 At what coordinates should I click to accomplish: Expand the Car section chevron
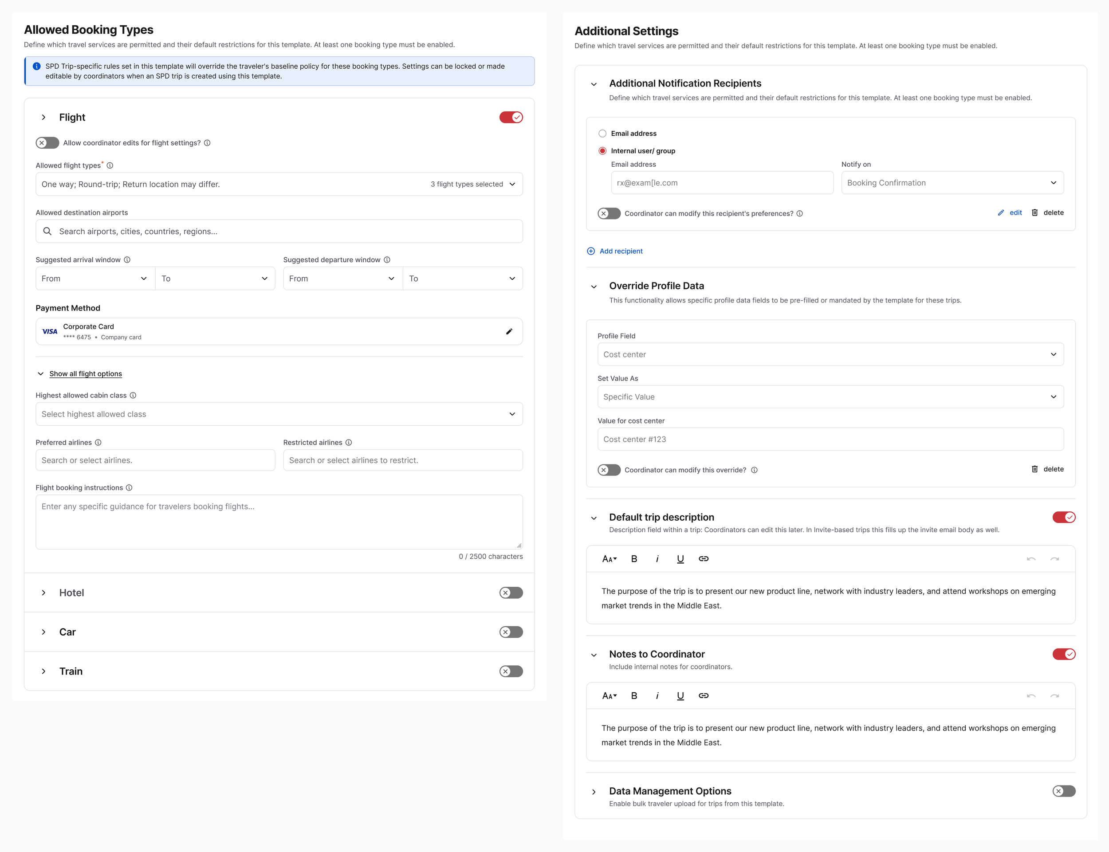pyautogui.click(x=43, y=632)
